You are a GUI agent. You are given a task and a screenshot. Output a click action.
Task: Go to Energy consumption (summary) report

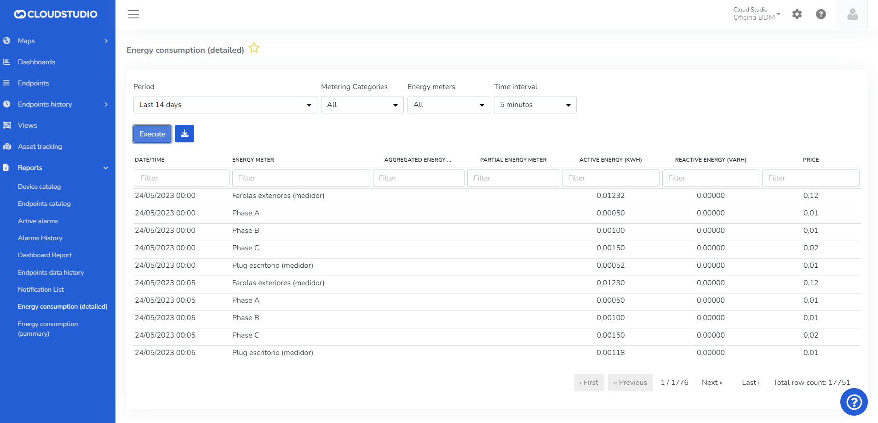point(48,329)
